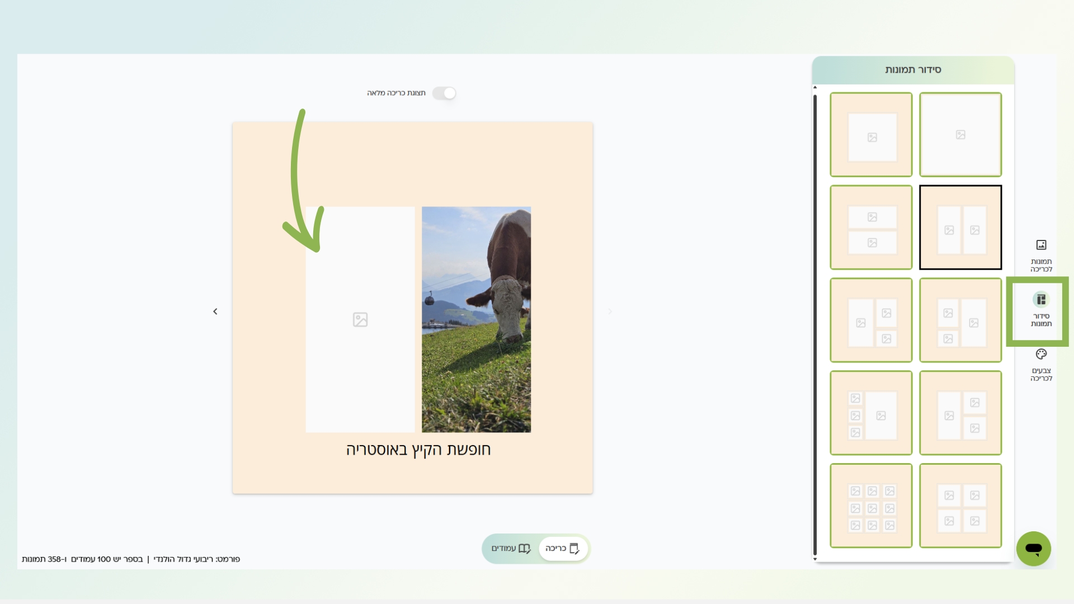Select the selected two side-by-side vertical photos layout
1074x604 pixels.
point(960,228)
